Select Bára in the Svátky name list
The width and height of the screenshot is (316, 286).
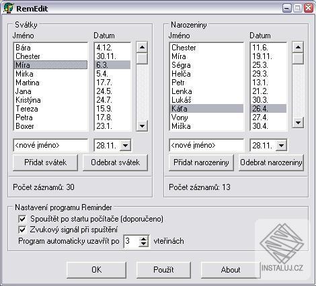point(50,48)
